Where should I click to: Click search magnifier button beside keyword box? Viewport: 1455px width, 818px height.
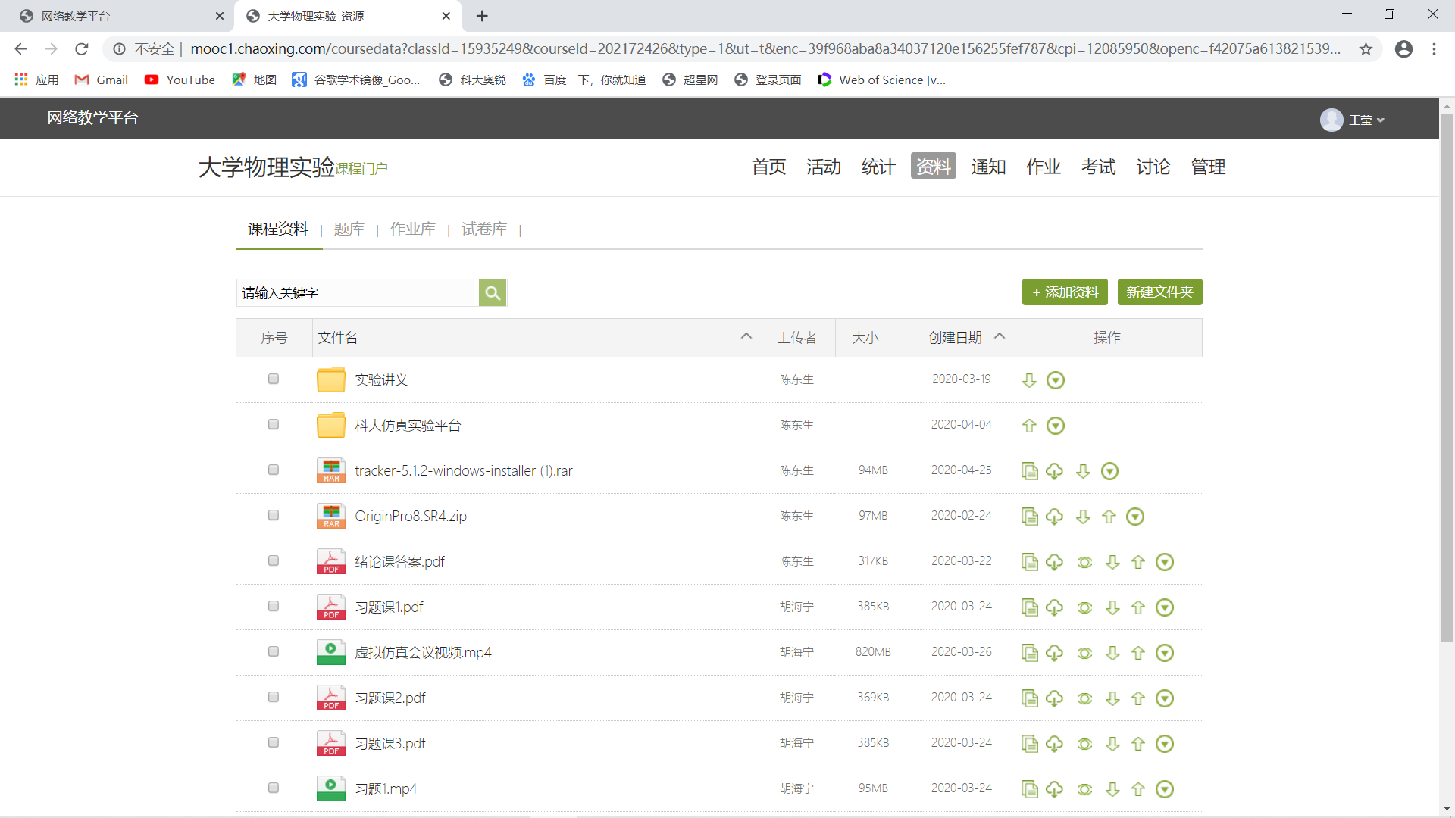[493, 293]
